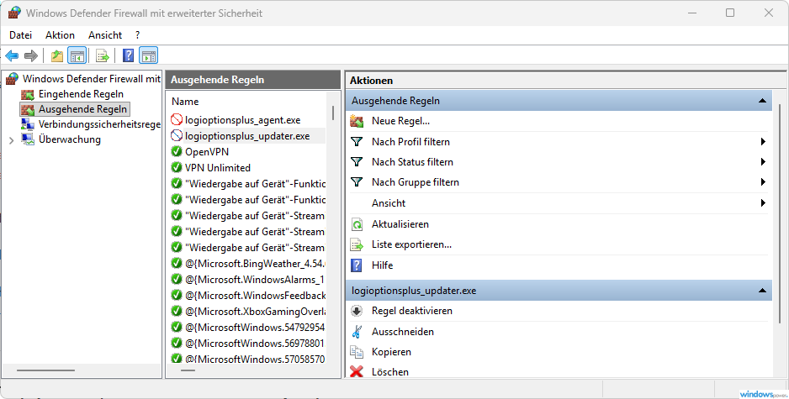Screen dimensions: 789x399
Task: Collapse the logioptionsplus_updater.exe actions section
Action: [x=762, y=291]
